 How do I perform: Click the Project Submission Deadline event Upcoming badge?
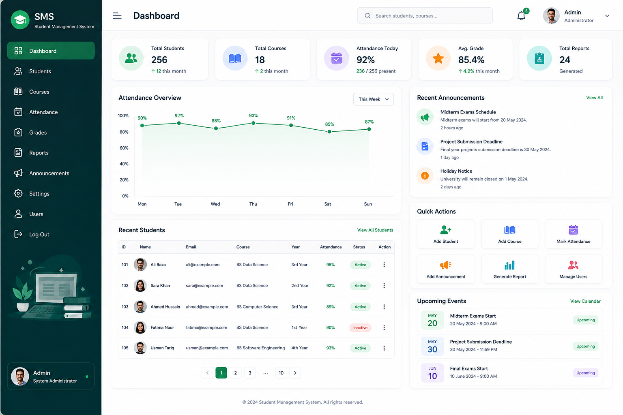coord(586,347)
